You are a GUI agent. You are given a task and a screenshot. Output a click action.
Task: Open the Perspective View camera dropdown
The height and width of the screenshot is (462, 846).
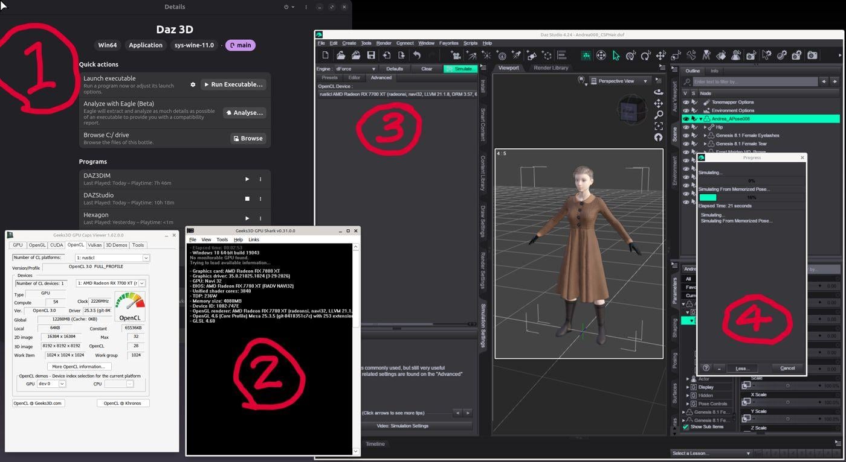click(619, 81)
